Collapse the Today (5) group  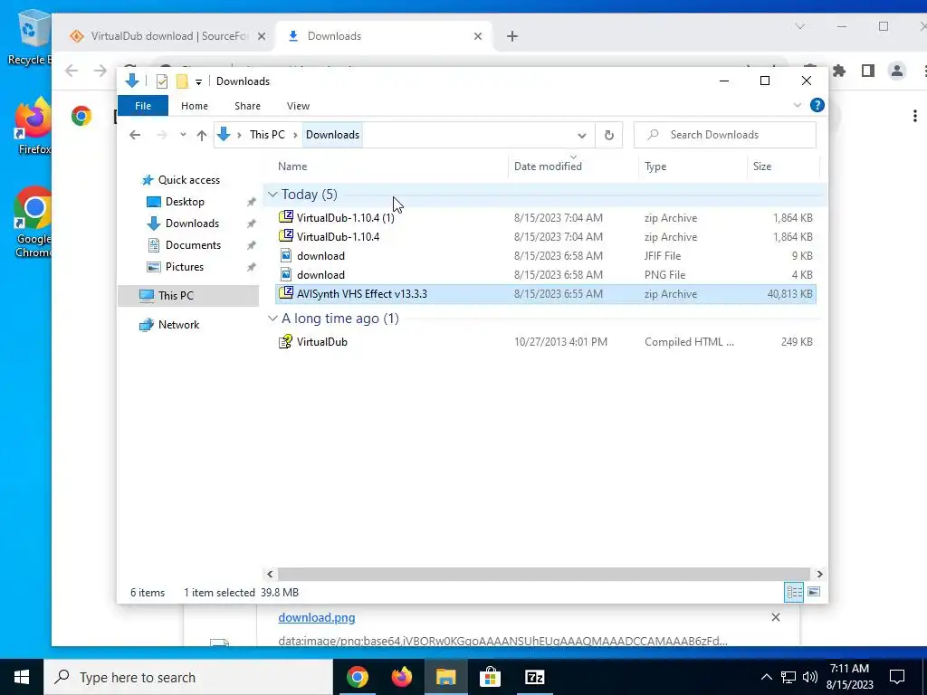coord(272,195)
